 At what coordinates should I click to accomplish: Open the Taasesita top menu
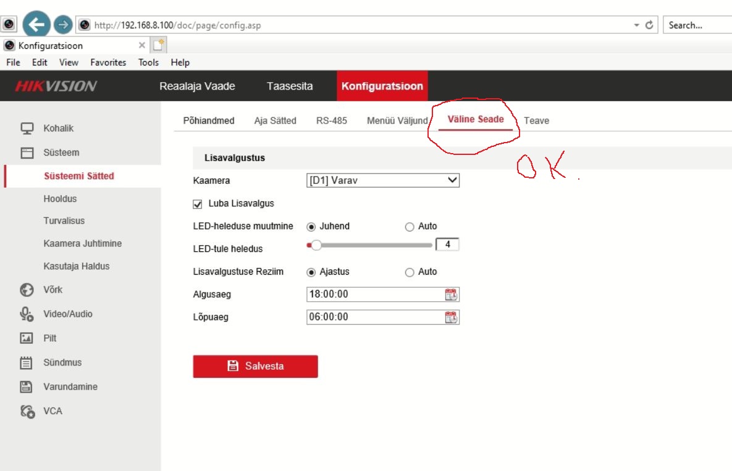(290, 86)
